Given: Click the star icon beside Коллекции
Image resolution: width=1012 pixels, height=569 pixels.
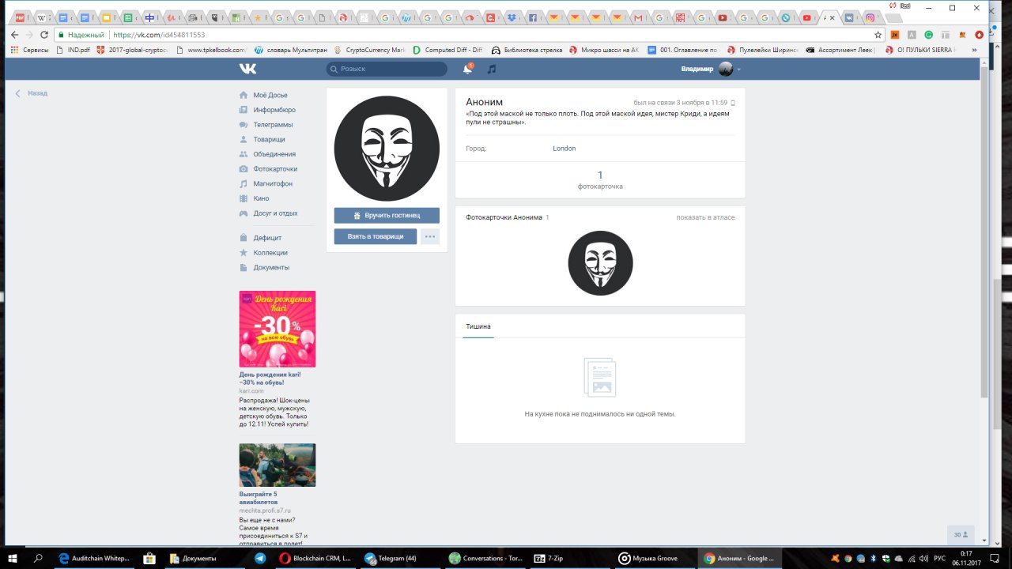Looking at the screenshot, I should [244, 253].
